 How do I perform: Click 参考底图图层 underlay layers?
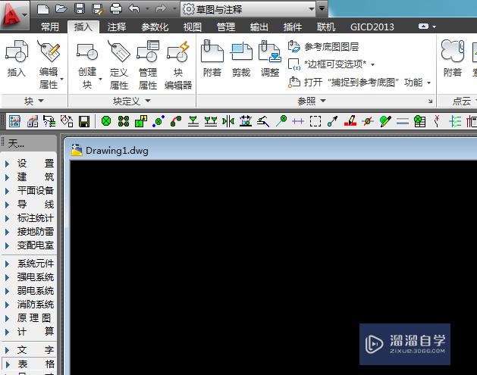click(323, 46)
